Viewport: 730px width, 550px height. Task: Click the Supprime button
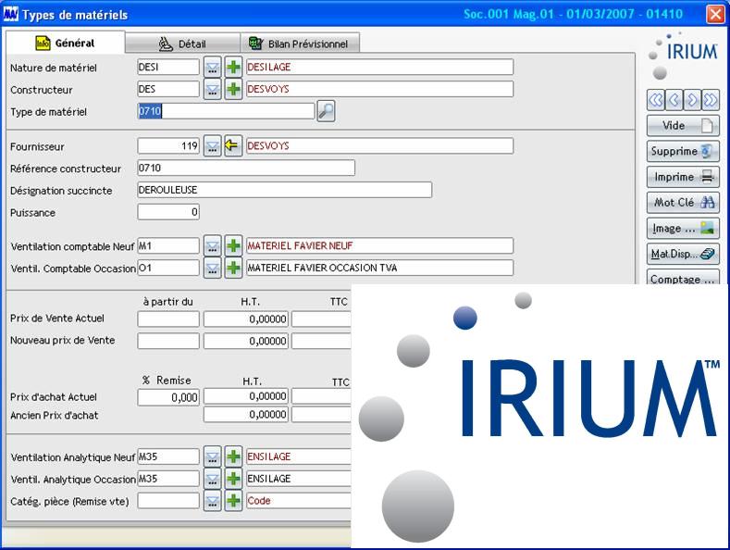(x=683, y=151)
